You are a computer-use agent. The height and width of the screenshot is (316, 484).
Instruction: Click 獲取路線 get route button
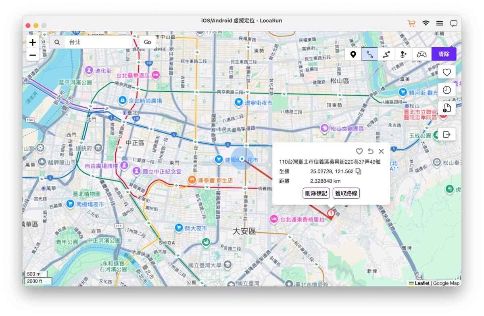(346, 193)
